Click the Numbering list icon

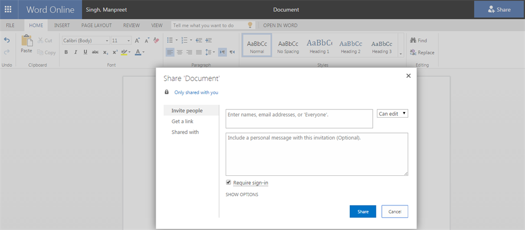click(x=185, y=40)
